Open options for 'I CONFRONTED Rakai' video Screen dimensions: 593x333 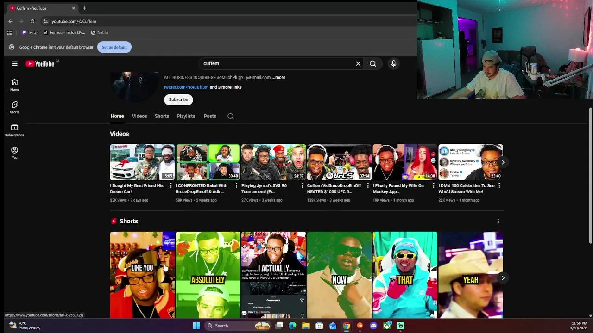236,186
